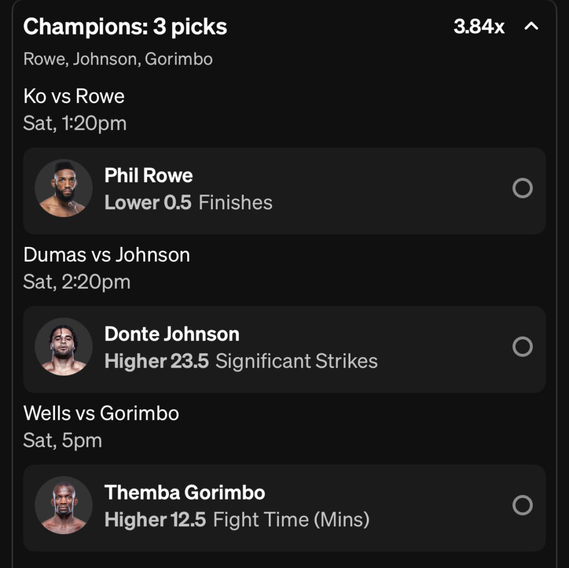Screen dimensions: 569x568
Task: Click the Champions: 3 picks header
Action: tap(125, 27)
